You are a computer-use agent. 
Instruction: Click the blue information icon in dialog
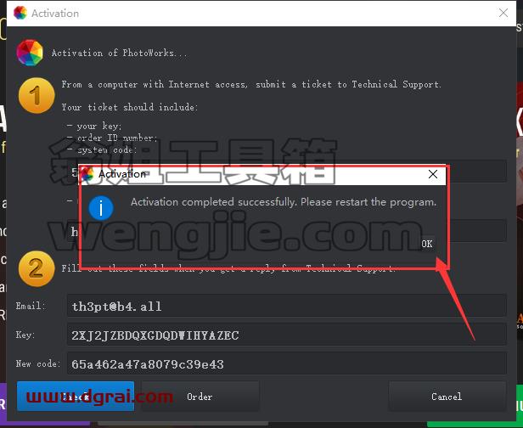coord(101,208)
